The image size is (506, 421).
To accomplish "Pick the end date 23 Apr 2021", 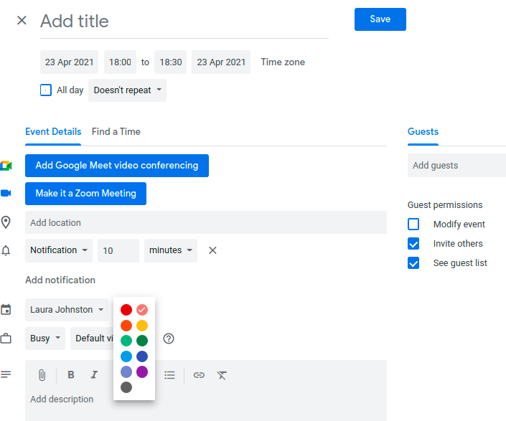I will point(221,62).
